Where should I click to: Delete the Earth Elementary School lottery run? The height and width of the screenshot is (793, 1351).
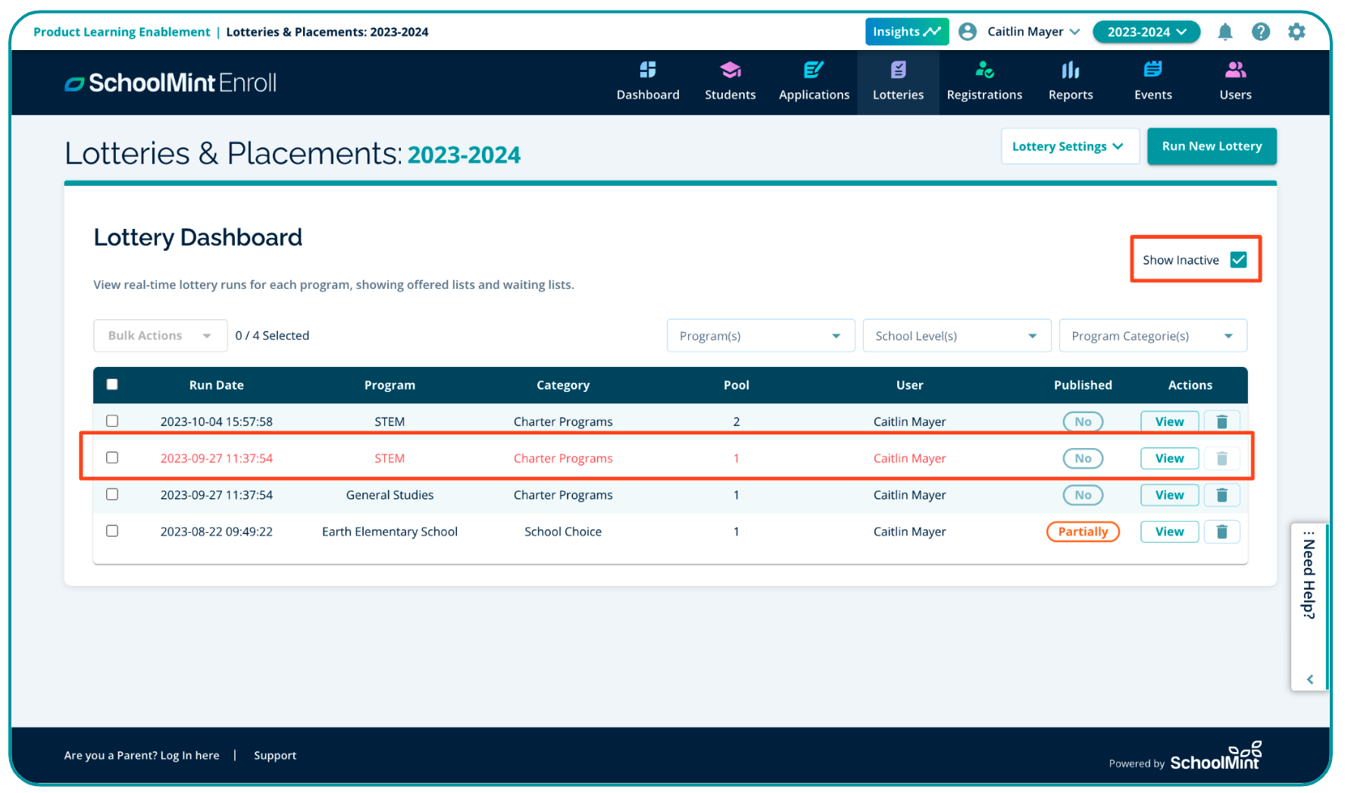1221,532
